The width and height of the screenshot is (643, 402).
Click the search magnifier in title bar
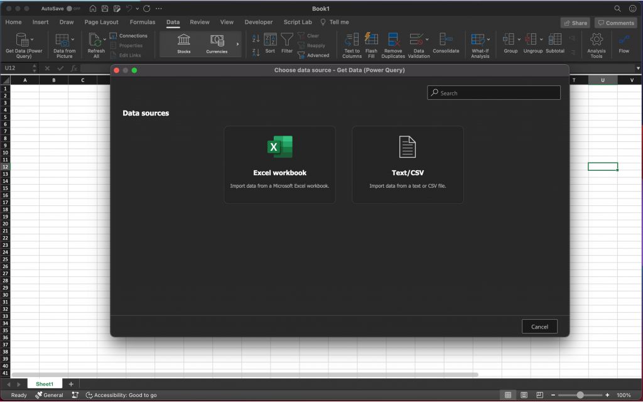point(617,9)
